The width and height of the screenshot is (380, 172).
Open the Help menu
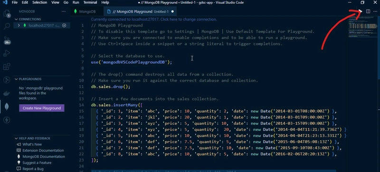(105, 2)
